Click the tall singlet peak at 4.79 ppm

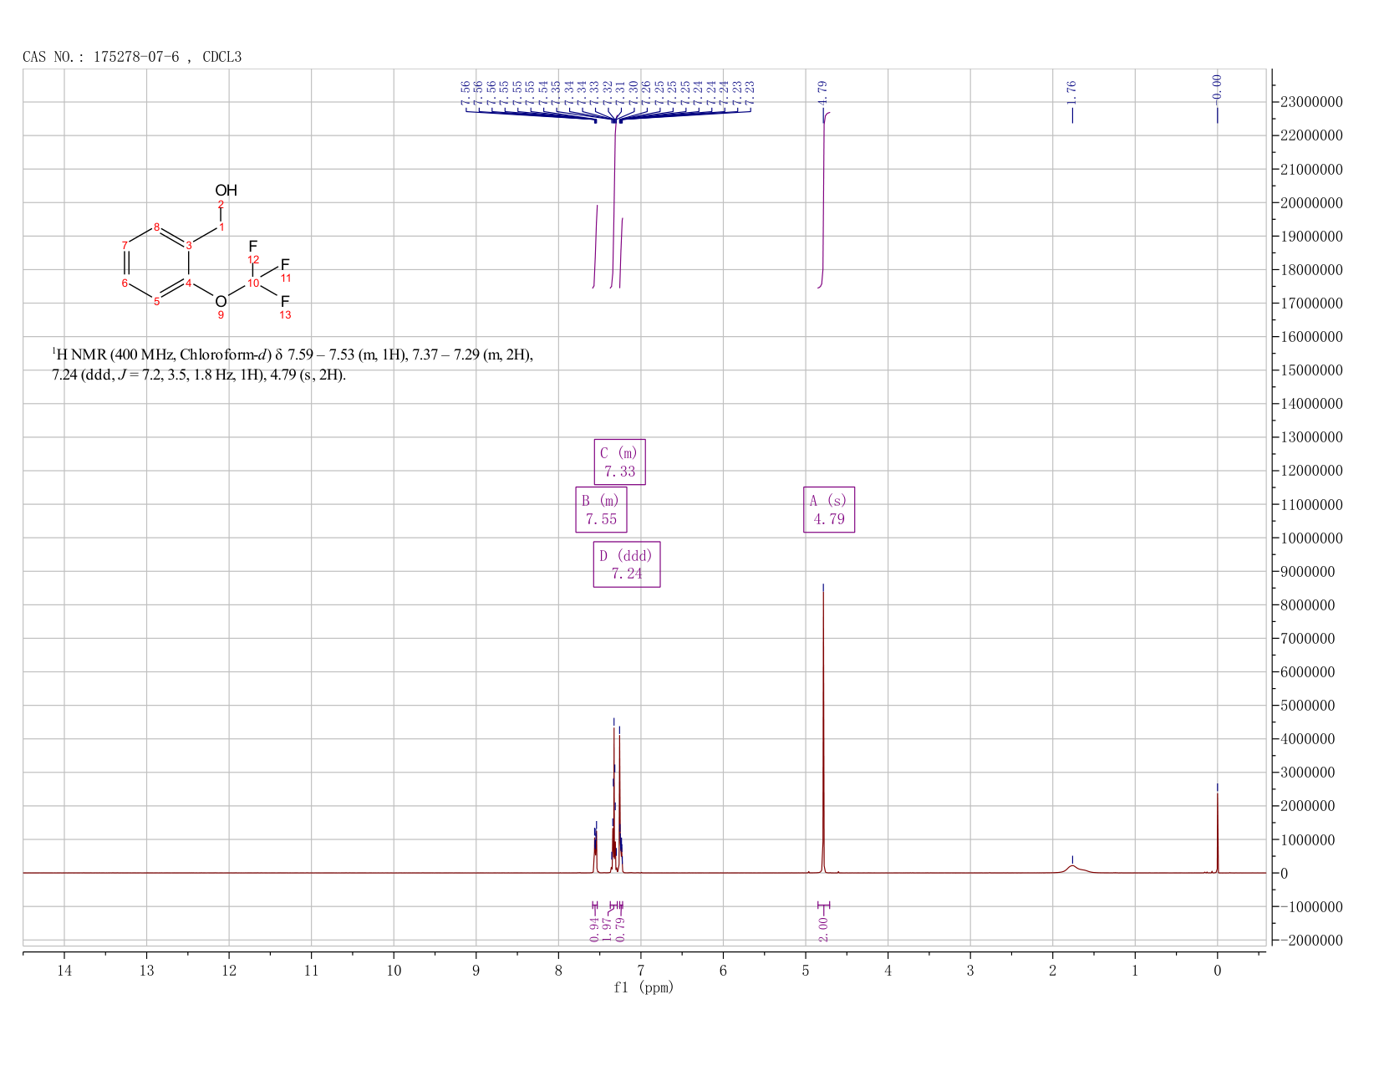pyautogui.click(x=823, y=727)
